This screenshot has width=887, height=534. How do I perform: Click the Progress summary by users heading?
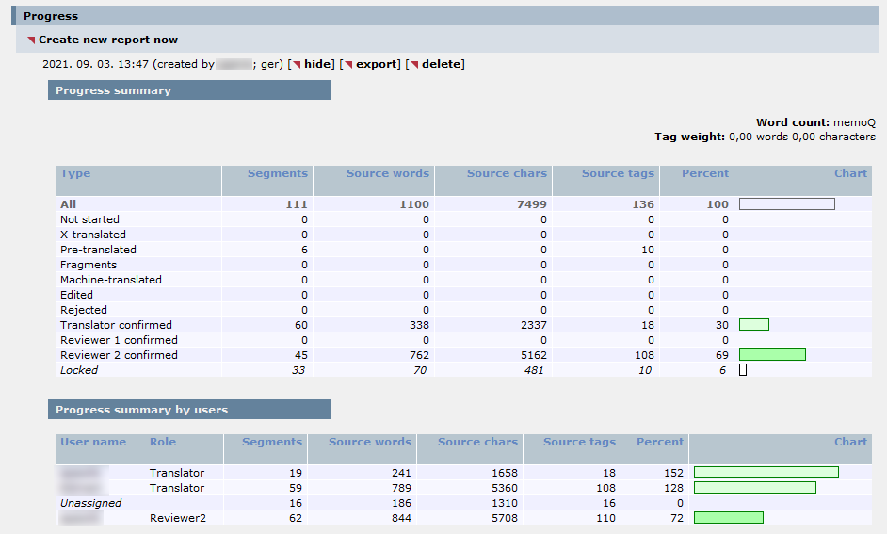[x=141, y=410]
